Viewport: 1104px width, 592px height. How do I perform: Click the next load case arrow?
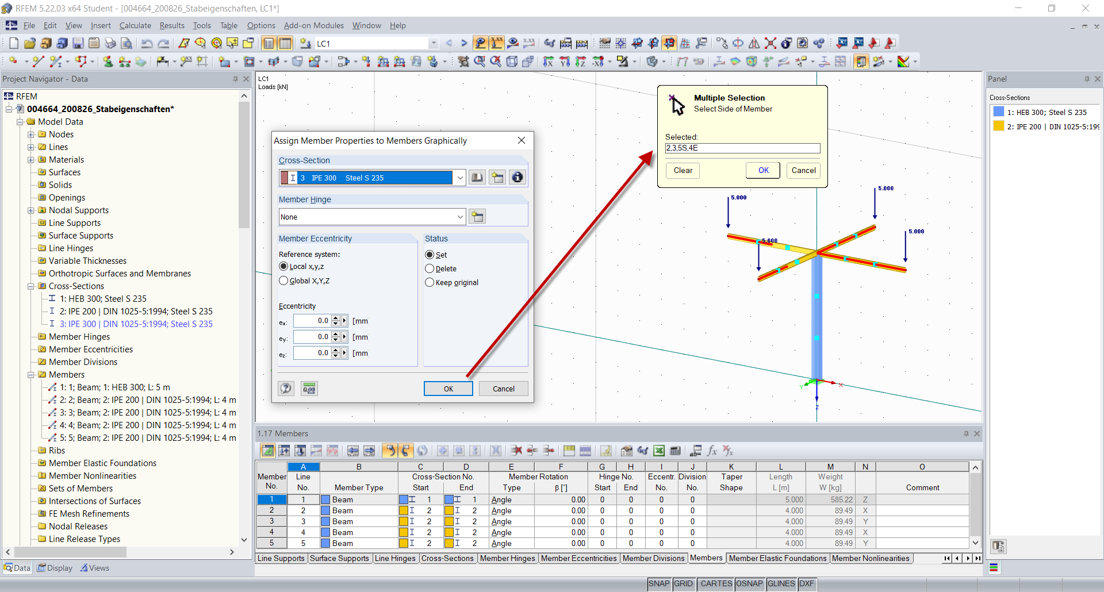[464, 43]
